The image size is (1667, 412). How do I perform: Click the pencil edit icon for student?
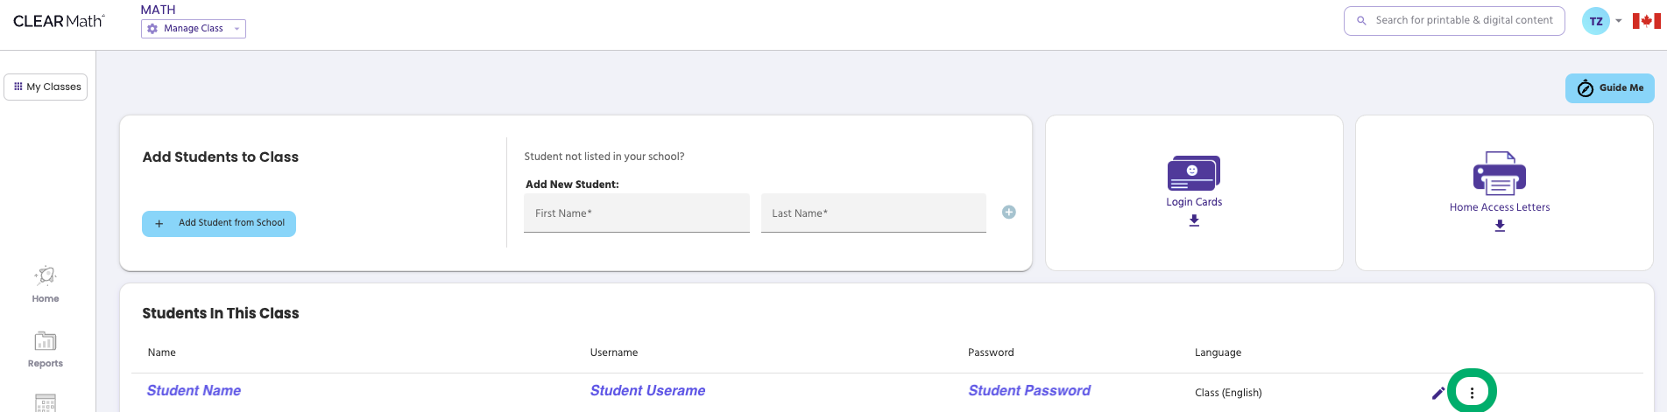pos(1437,394)
